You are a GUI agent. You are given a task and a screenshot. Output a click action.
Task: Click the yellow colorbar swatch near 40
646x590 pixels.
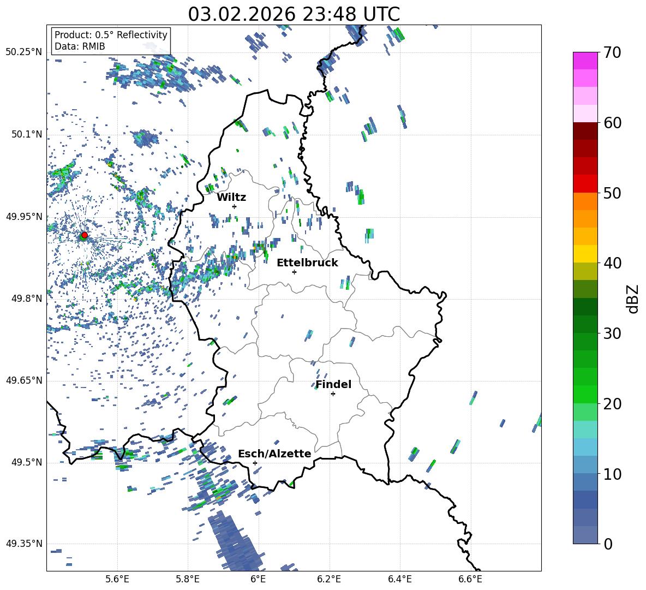coord(585,254)
